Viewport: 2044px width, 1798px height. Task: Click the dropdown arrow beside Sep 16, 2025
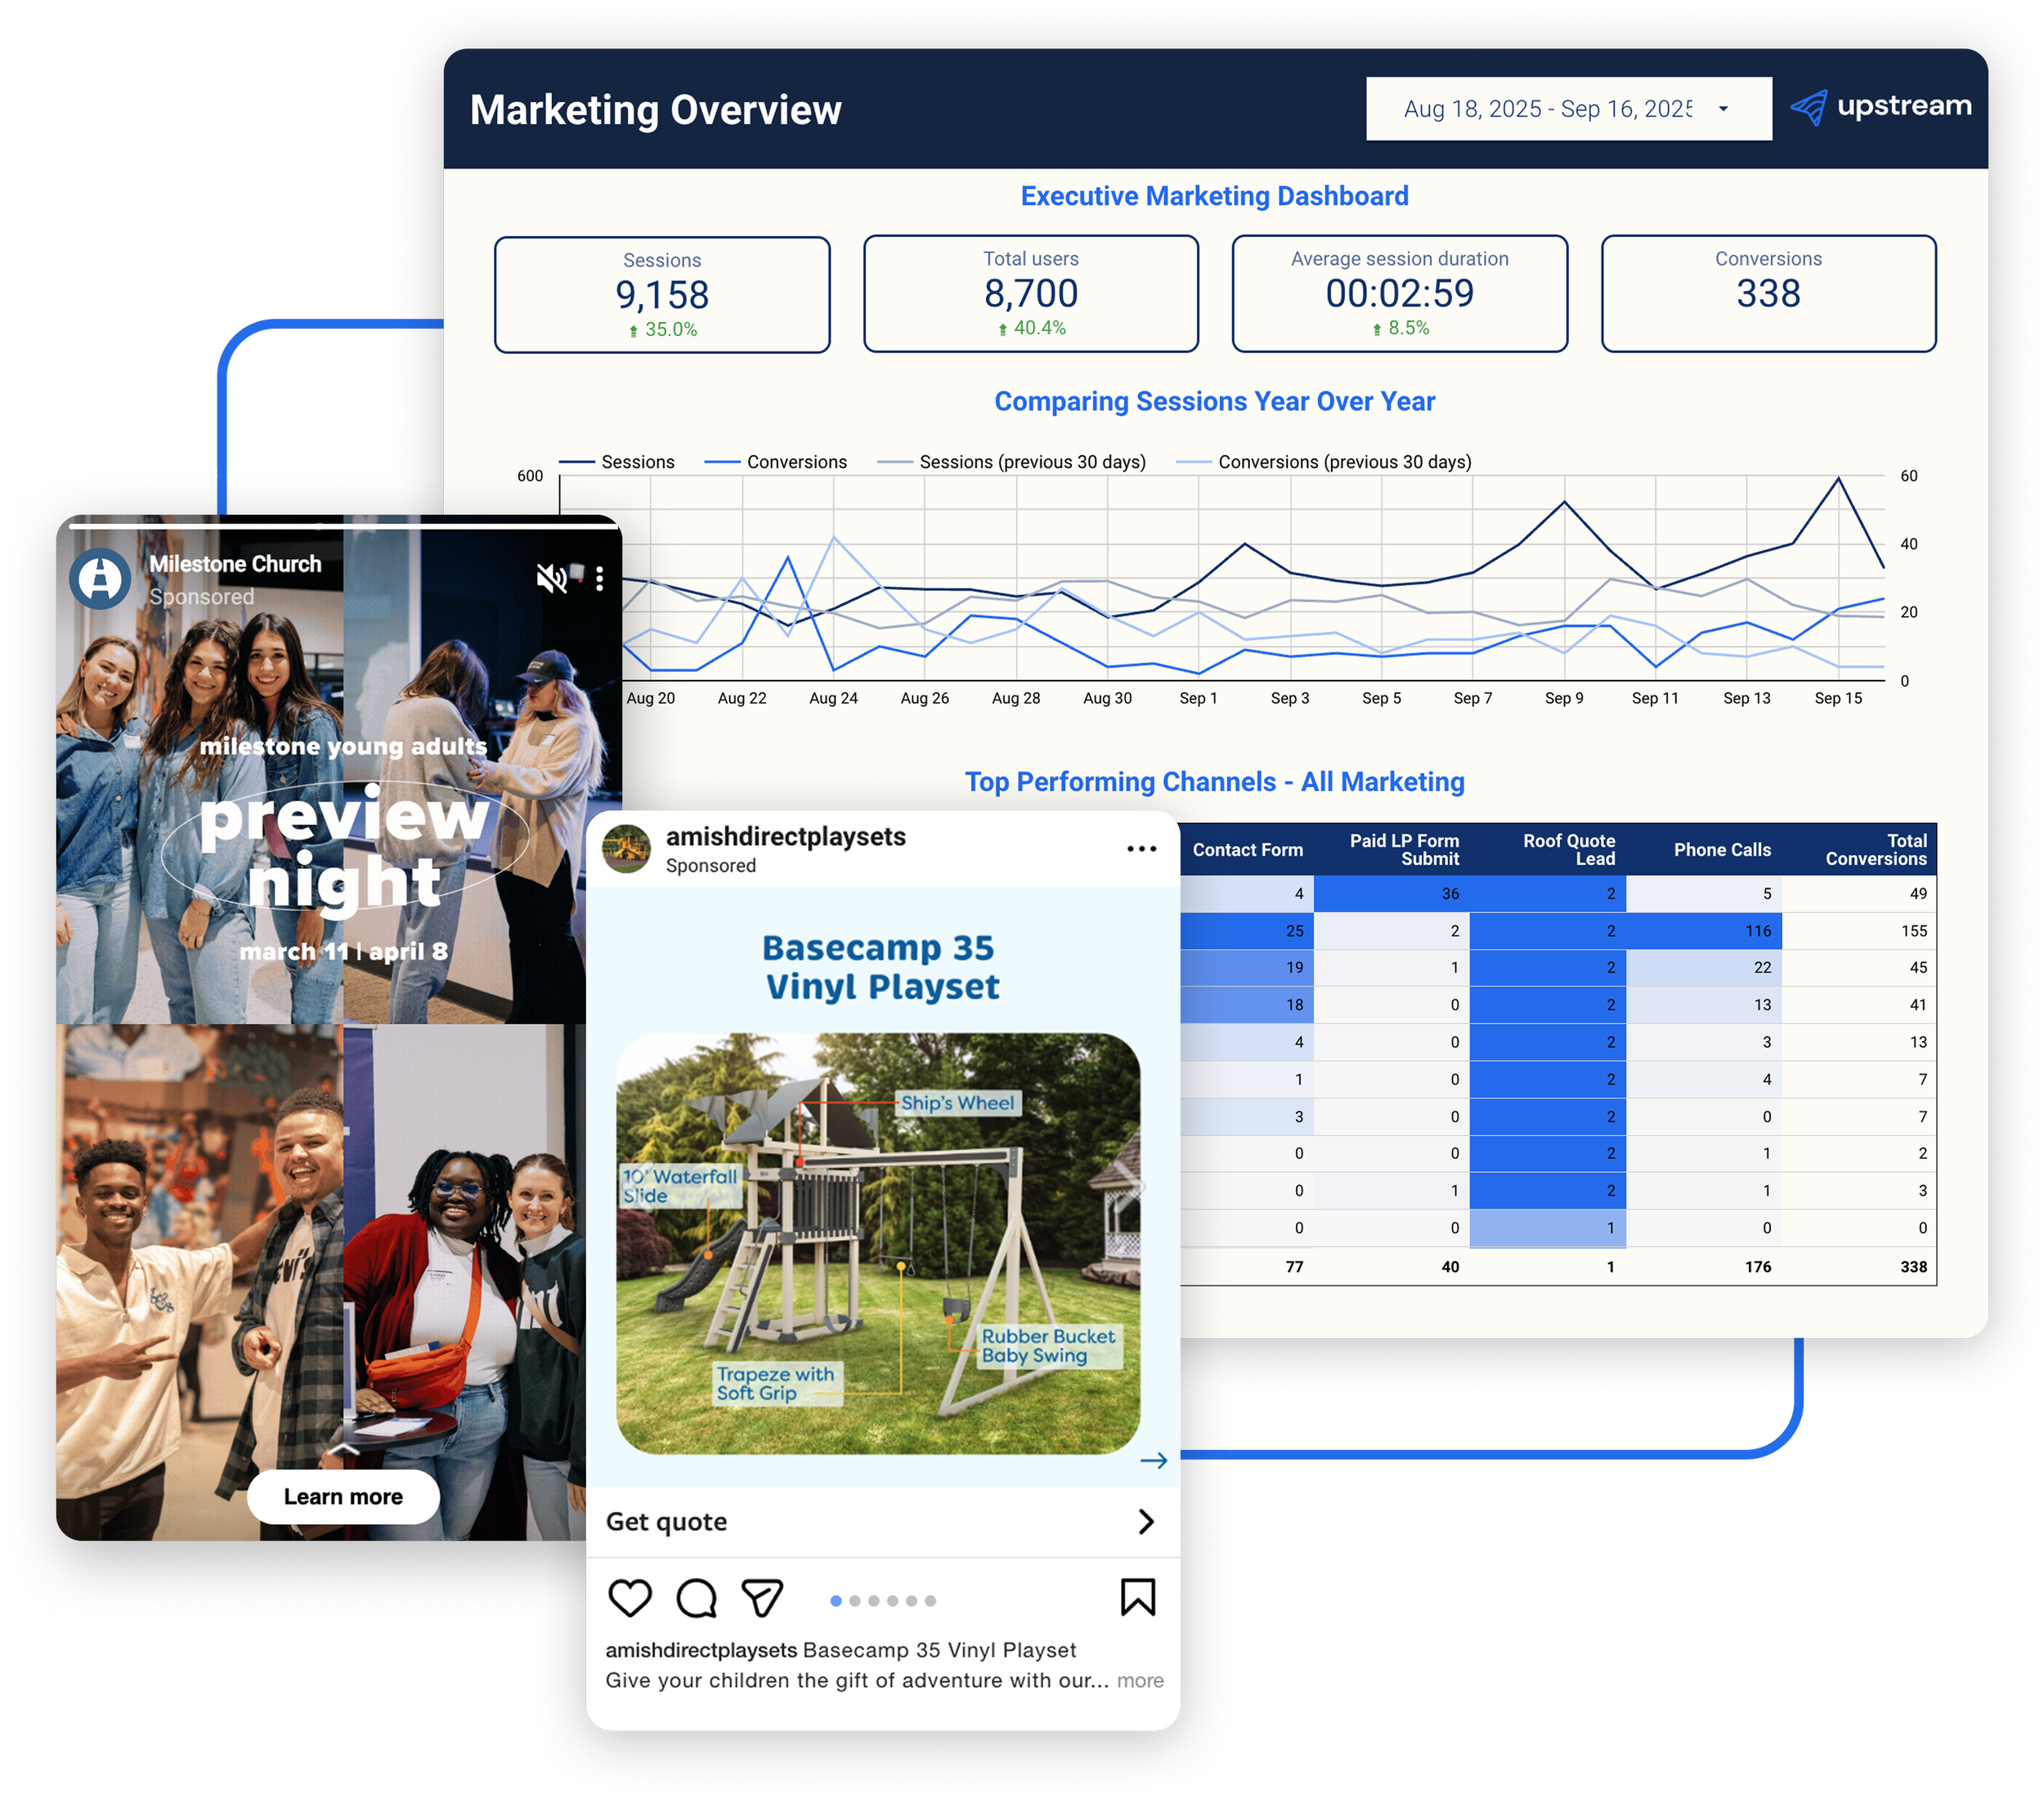pyautogui.click(x=1723, y=109)
